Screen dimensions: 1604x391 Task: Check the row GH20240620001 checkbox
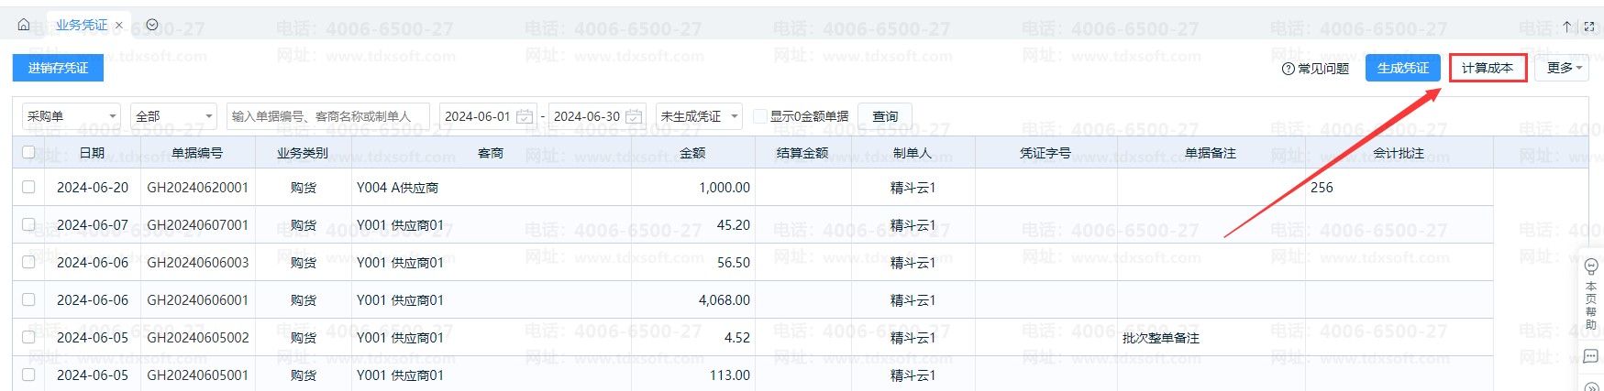(x=28, y=187)
